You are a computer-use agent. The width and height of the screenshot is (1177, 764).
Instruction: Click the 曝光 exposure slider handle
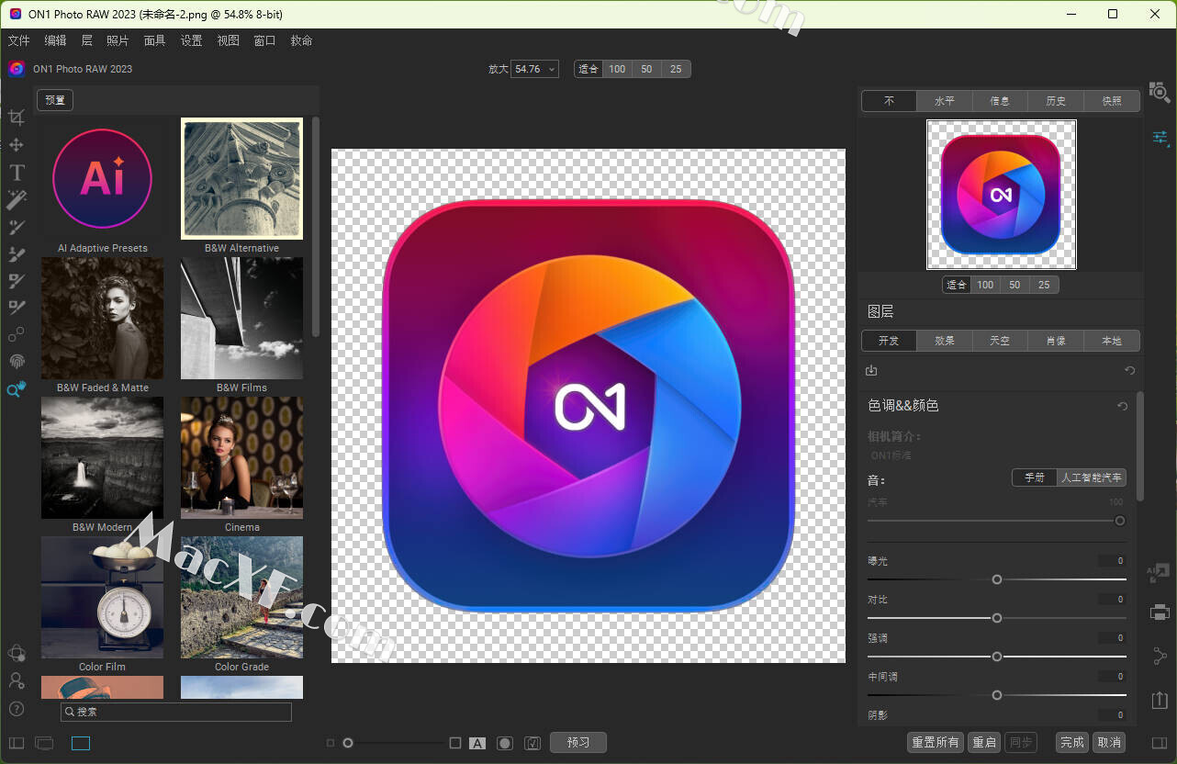[x=997, y=579]
